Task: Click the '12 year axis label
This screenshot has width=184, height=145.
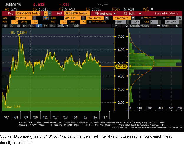Action: [55, 117]
